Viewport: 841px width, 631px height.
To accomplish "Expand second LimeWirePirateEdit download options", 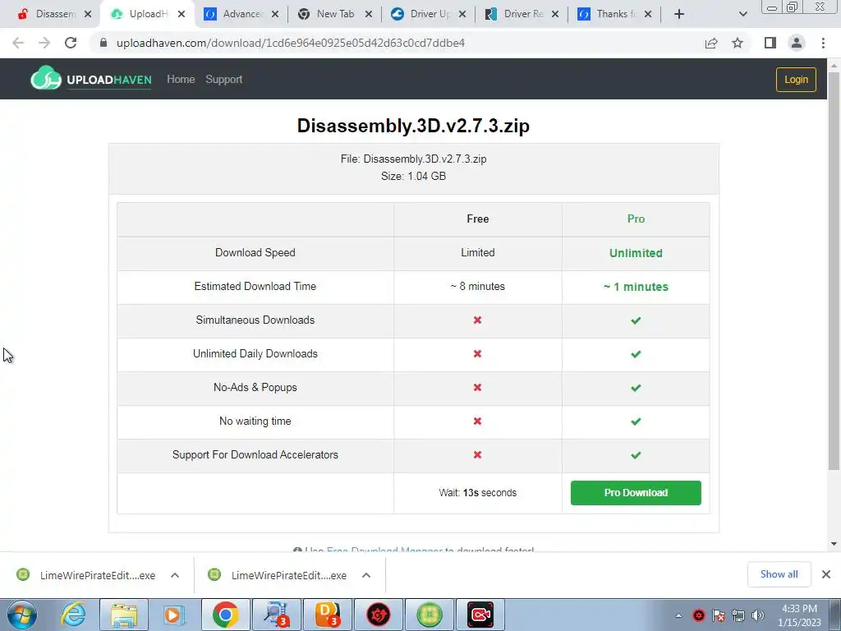I will (x=366, y=575).
